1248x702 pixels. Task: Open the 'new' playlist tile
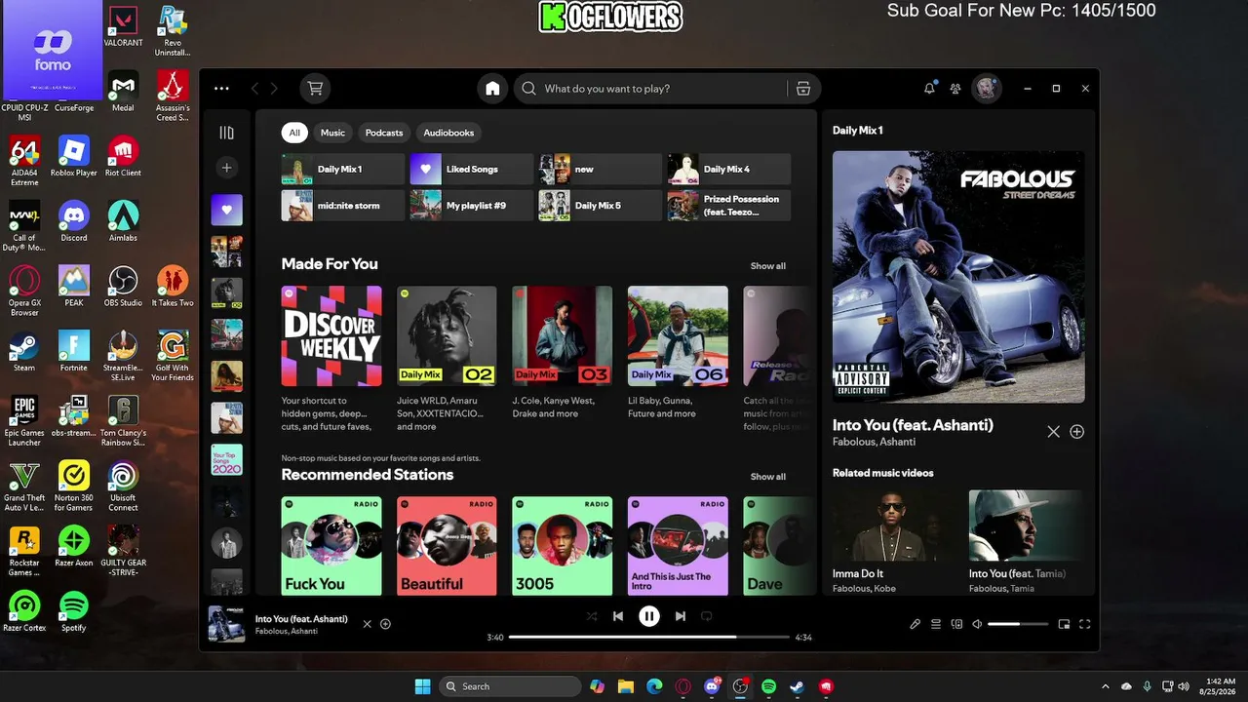click(x=601, y=170)
